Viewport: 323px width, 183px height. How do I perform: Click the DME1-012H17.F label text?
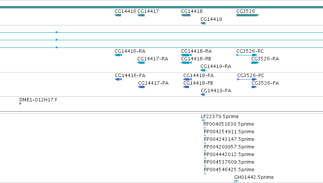(x=38, y=100)
